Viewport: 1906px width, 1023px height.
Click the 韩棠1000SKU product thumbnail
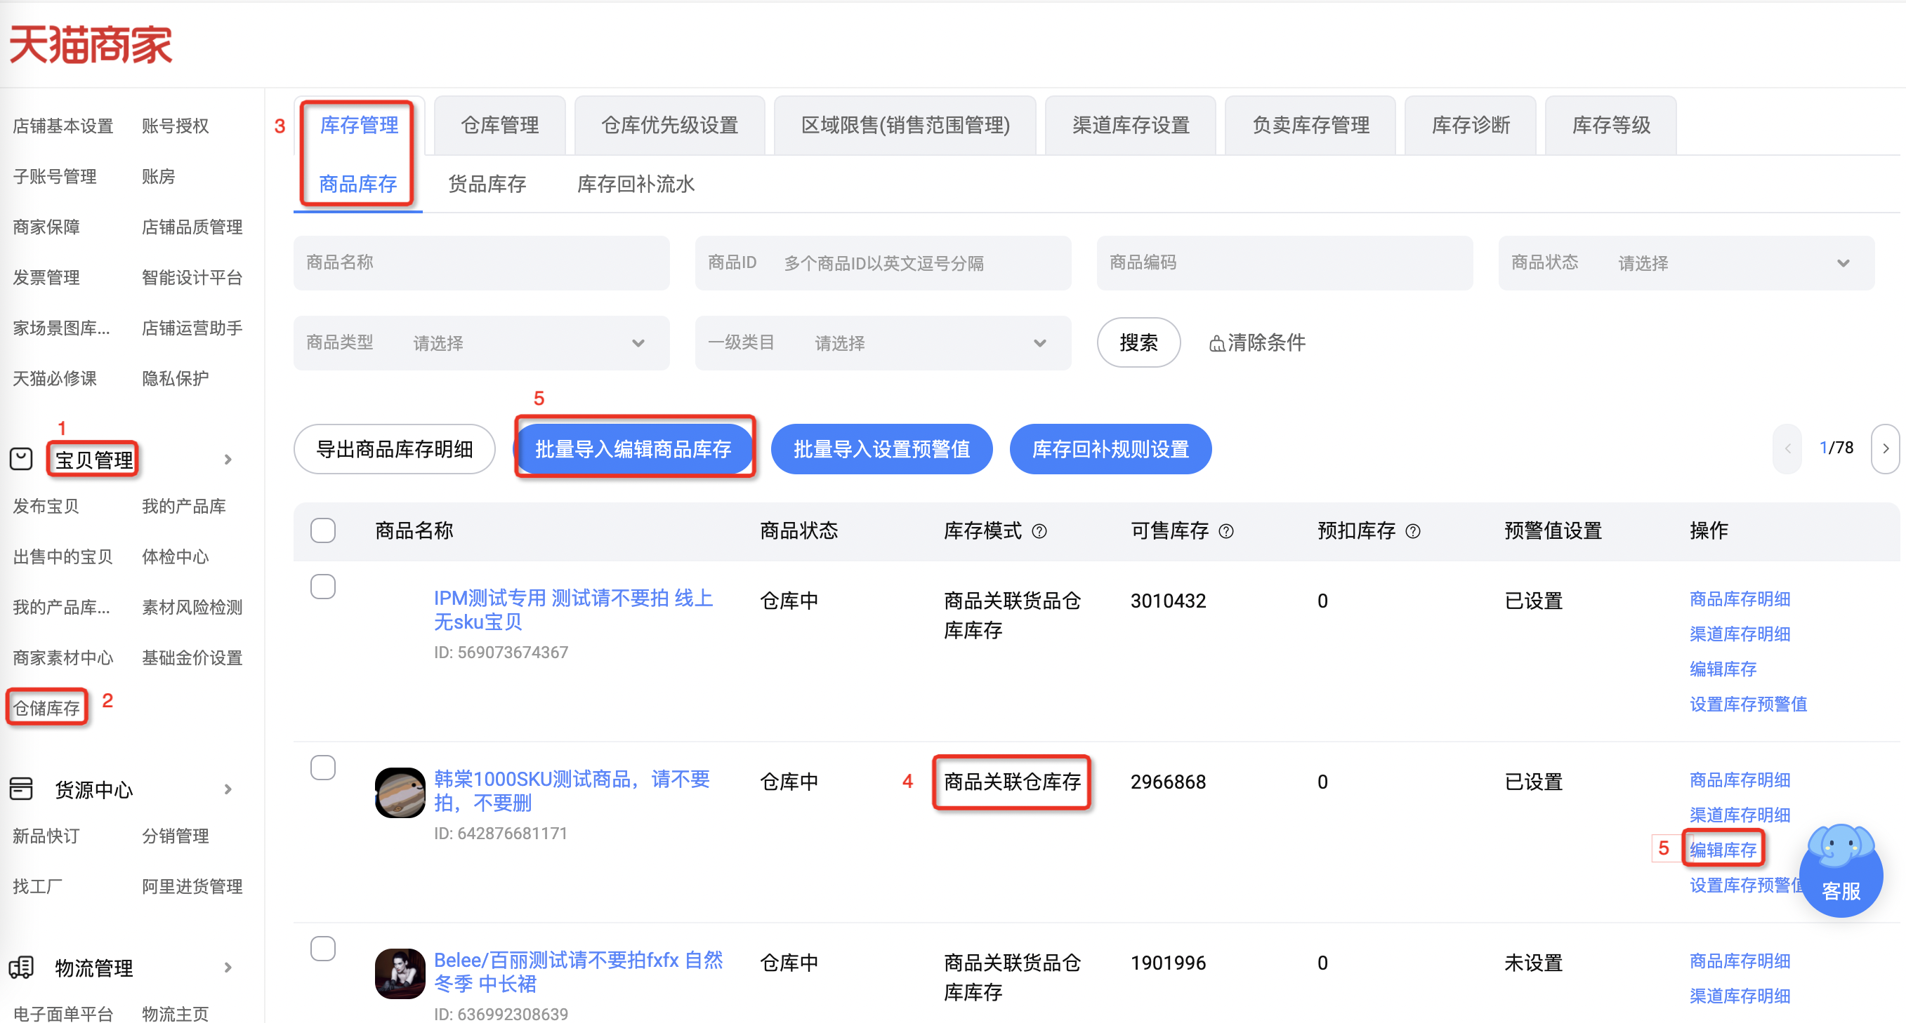point(400,792)
